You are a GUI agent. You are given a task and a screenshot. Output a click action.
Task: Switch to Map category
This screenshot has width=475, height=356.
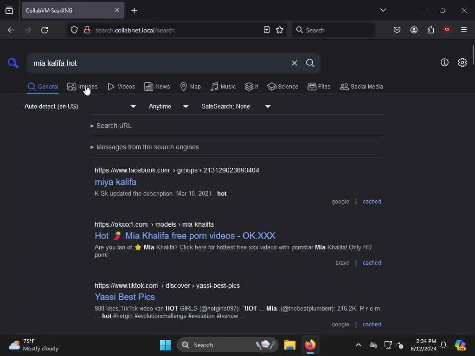190,87
